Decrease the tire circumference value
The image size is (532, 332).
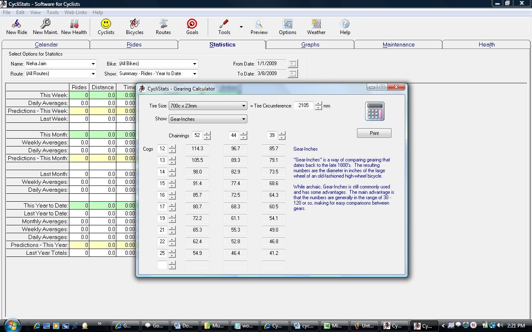(x=318, y=108)
